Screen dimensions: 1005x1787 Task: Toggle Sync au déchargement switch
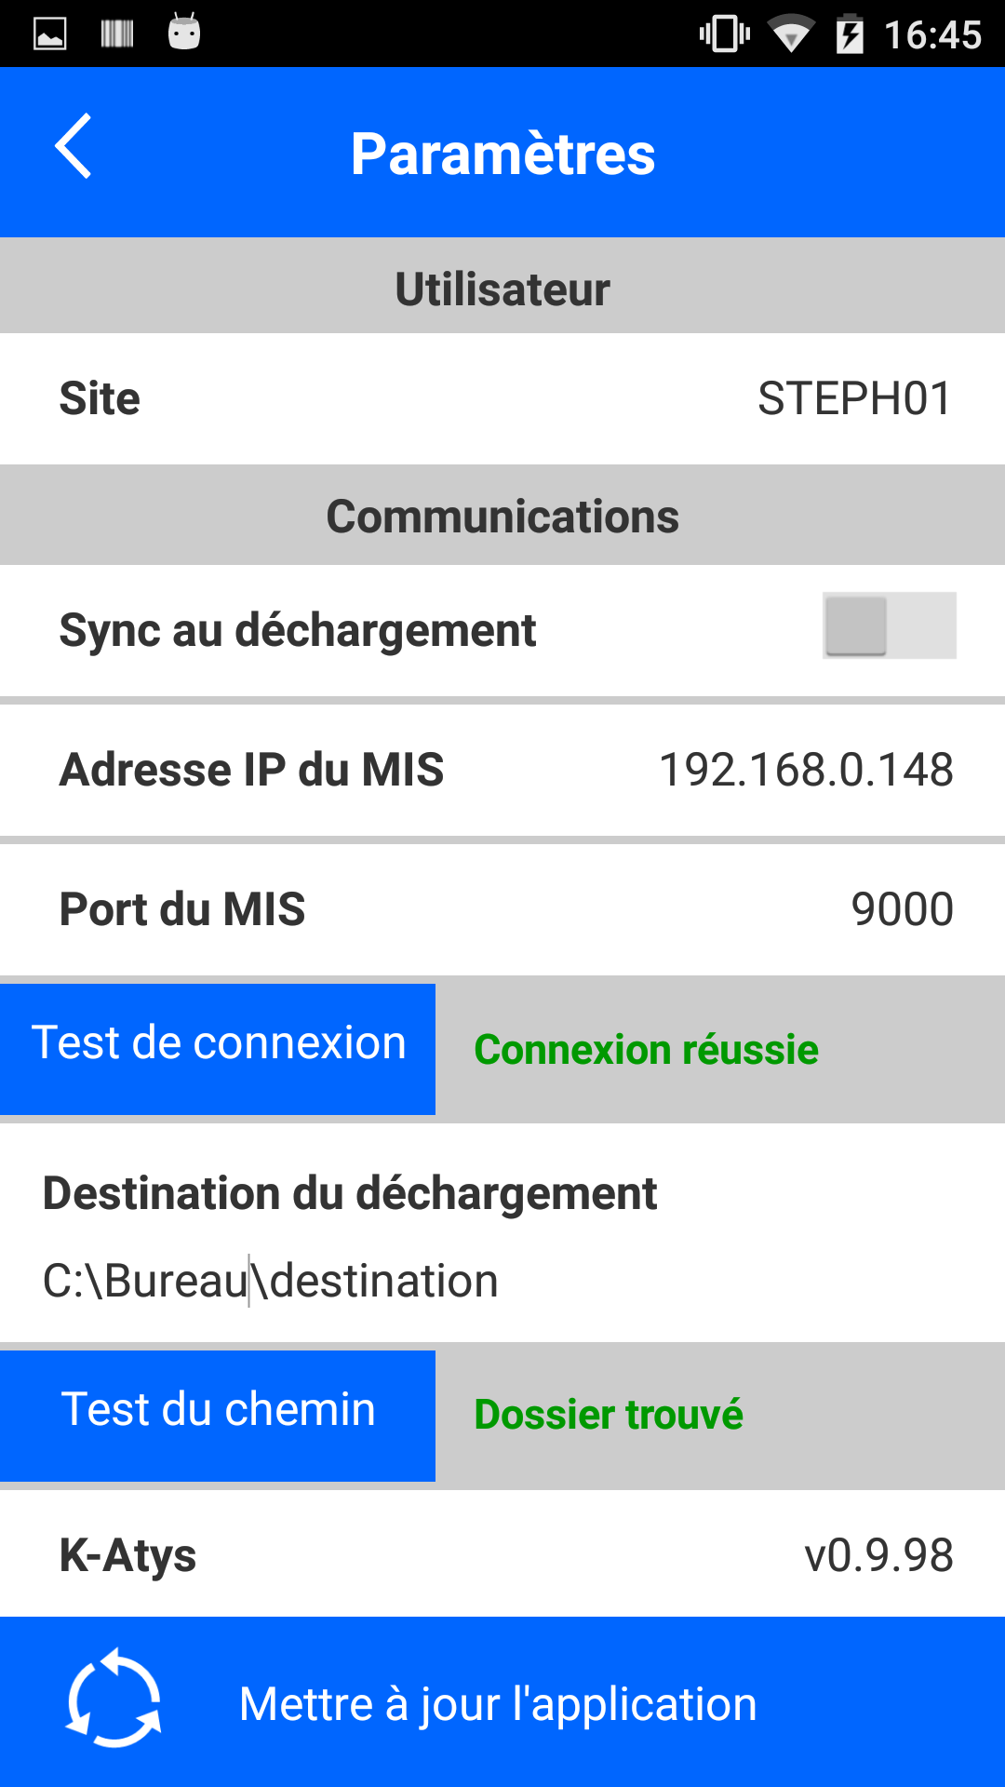point(889,625)
